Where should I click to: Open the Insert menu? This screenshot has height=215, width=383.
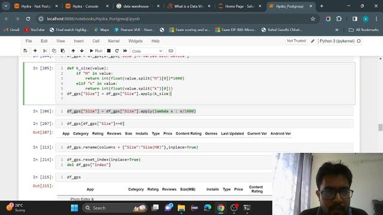(78, 41)
